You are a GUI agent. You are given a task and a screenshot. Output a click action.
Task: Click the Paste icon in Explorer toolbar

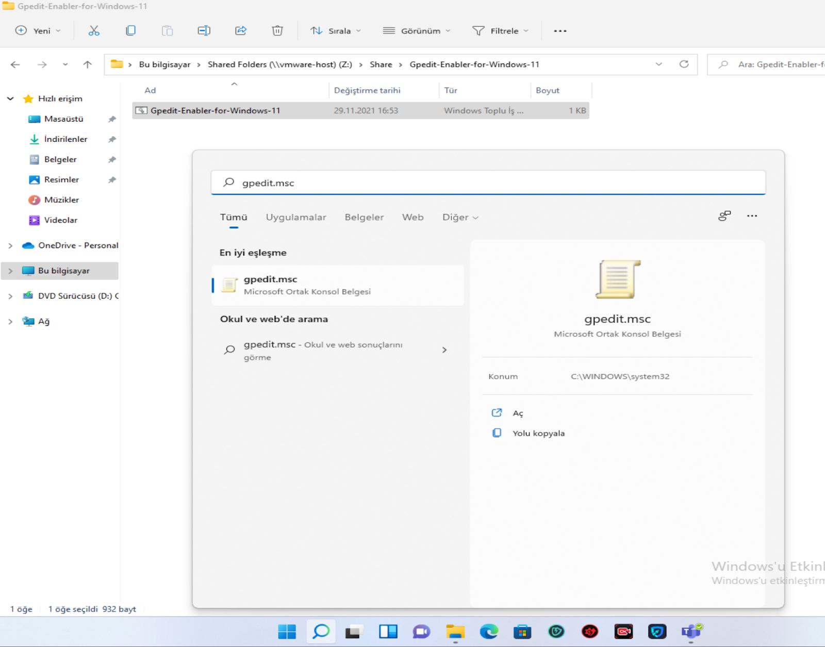(167, 31)
